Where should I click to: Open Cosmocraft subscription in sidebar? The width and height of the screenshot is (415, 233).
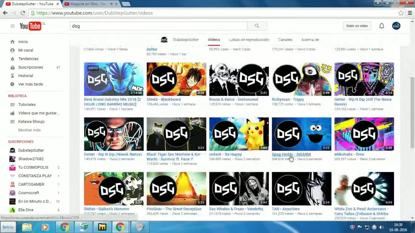click(x=29, y=193)
